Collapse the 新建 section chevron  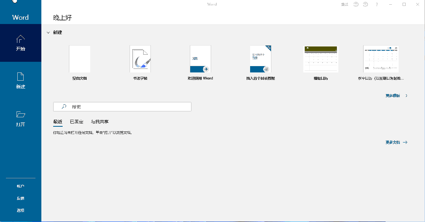click(x=48, y=33)
